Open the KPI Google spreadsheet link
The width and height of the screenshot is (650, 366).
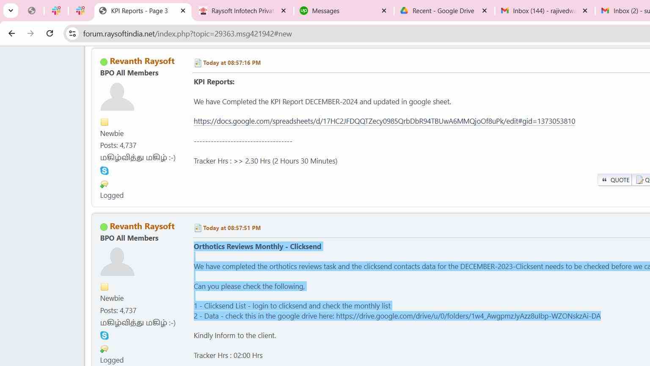[384, 121]
